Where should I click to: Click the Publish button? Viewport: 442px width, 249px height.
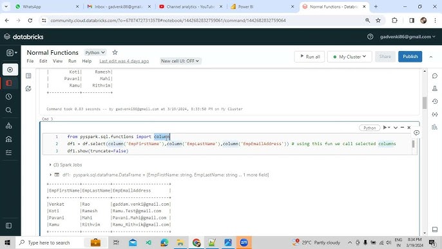point(410,57)
